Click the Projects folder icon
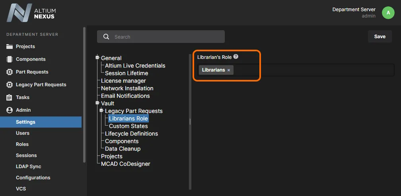 (10, 47)
